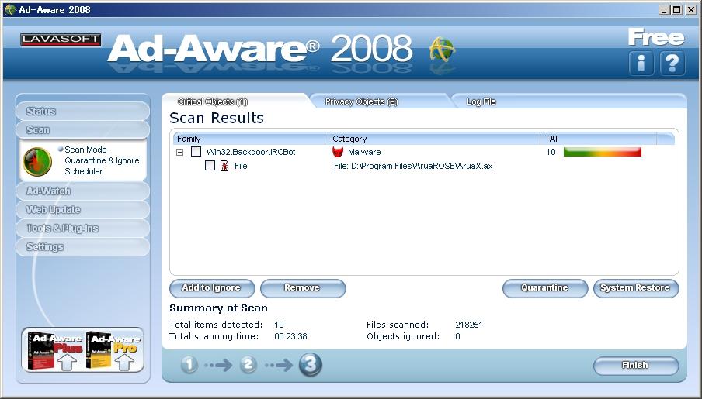Click the title bar Ad-Aware app icon
702x399 pixels.
tap(10, 9)
